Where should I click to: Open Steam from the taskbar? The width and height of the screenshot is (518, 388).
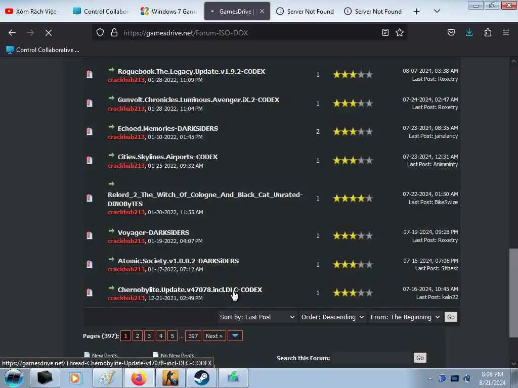[201, 378]
